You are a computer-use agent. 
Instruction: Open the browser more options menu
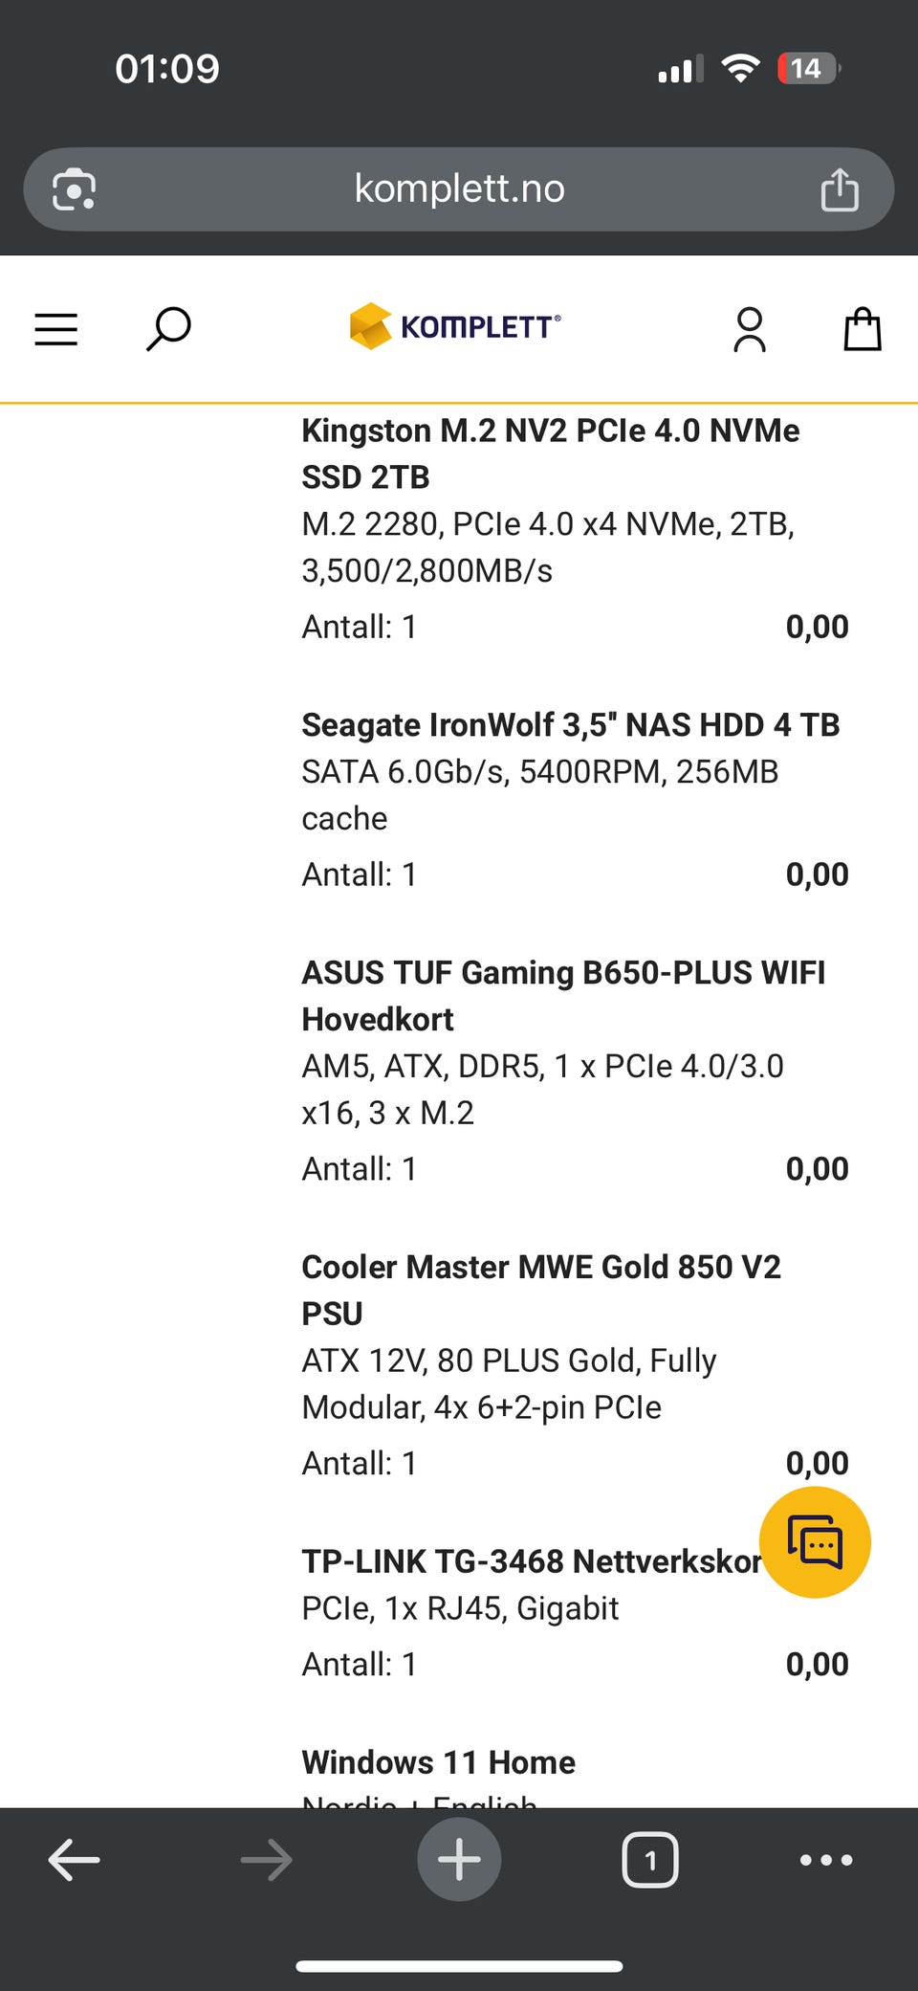click(826, 1860)
